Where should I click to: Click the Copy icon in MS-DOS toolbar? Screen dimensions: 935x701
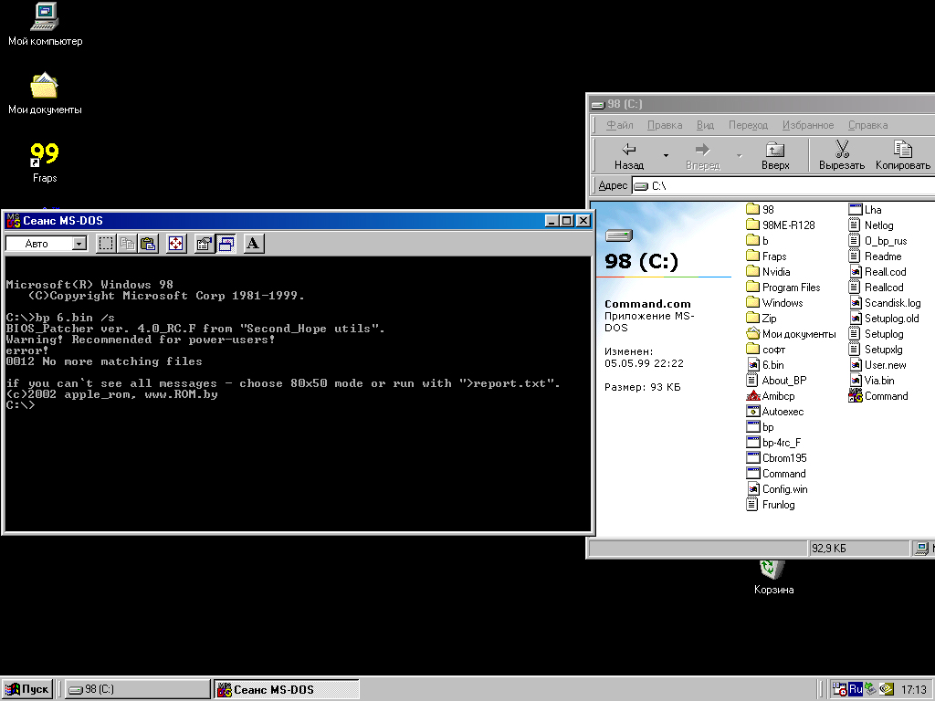[x=127, y=243]
